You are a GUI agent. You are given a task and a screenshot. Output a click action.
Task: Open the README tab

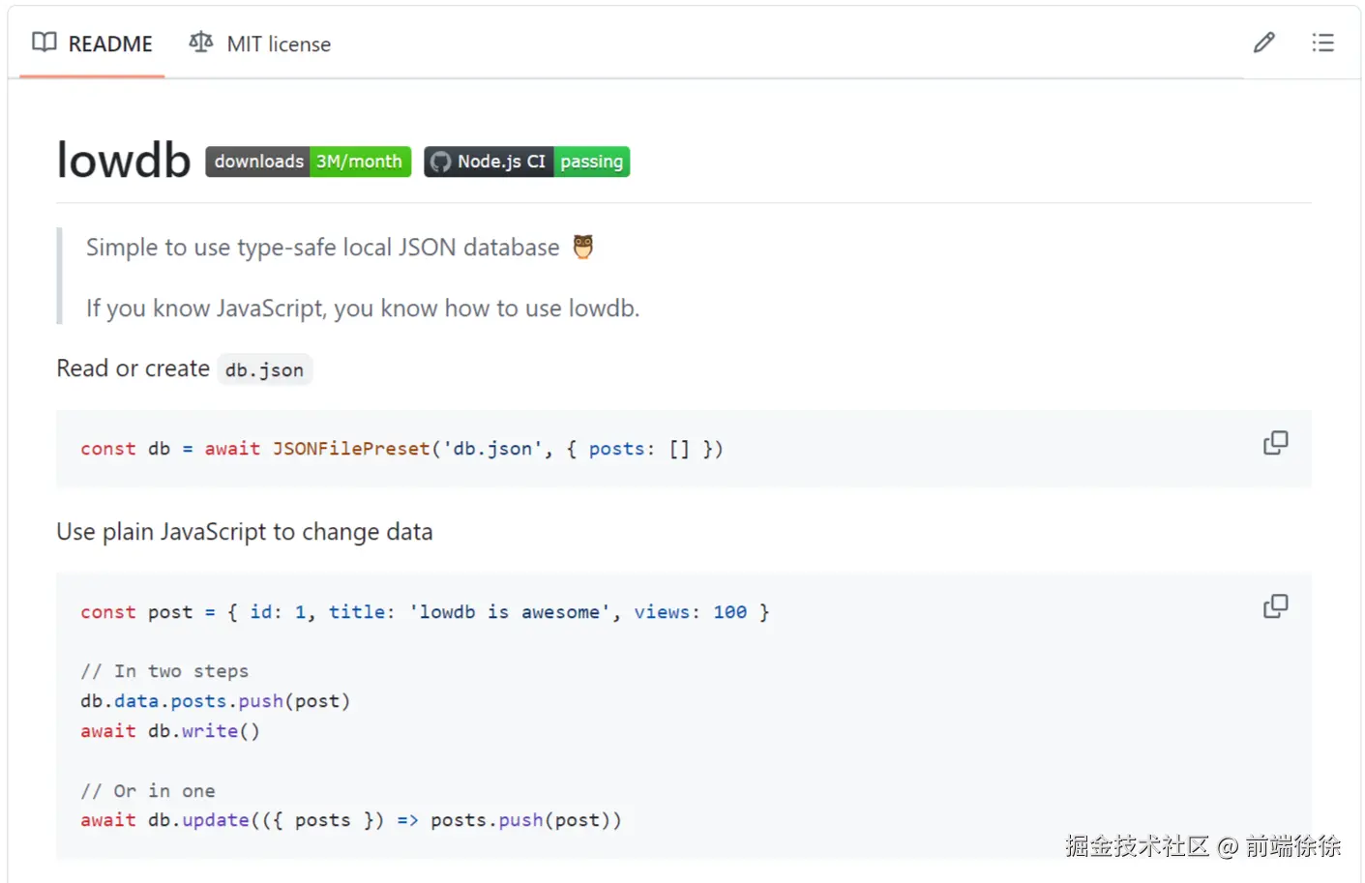92,44
